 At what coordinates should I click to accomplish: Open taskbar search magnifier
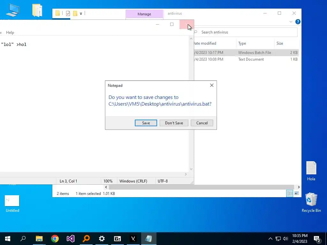coord(23,239)
